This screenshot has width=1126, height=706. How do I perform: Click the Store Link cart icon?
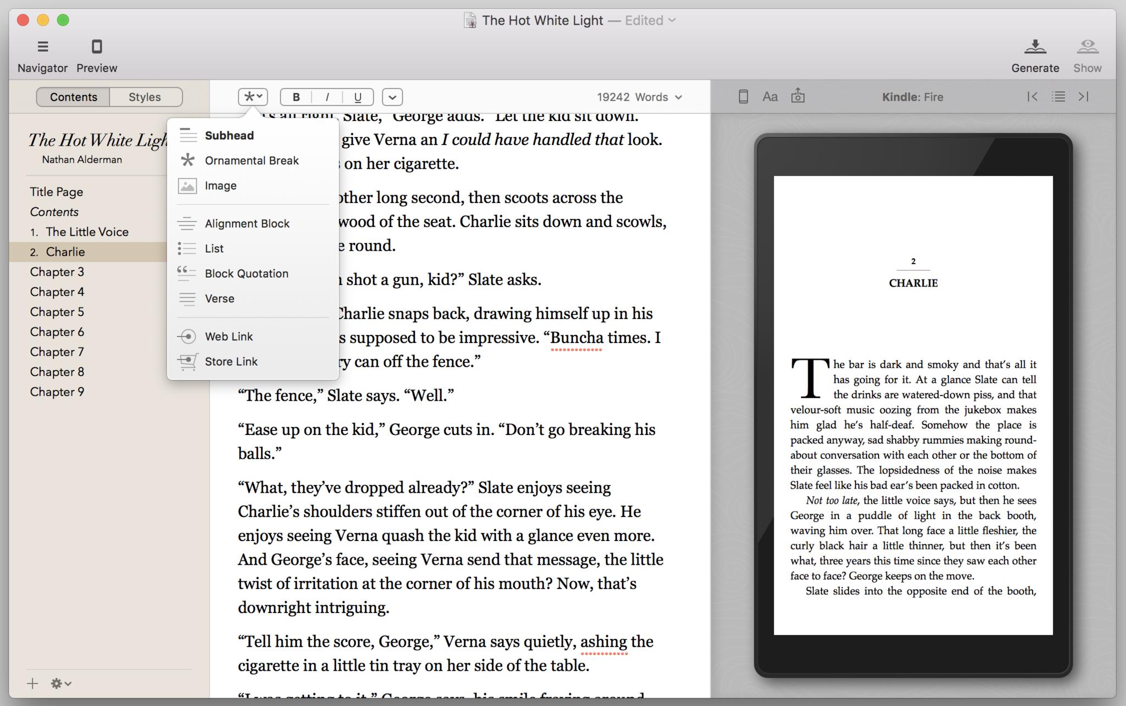click(187, 362)
